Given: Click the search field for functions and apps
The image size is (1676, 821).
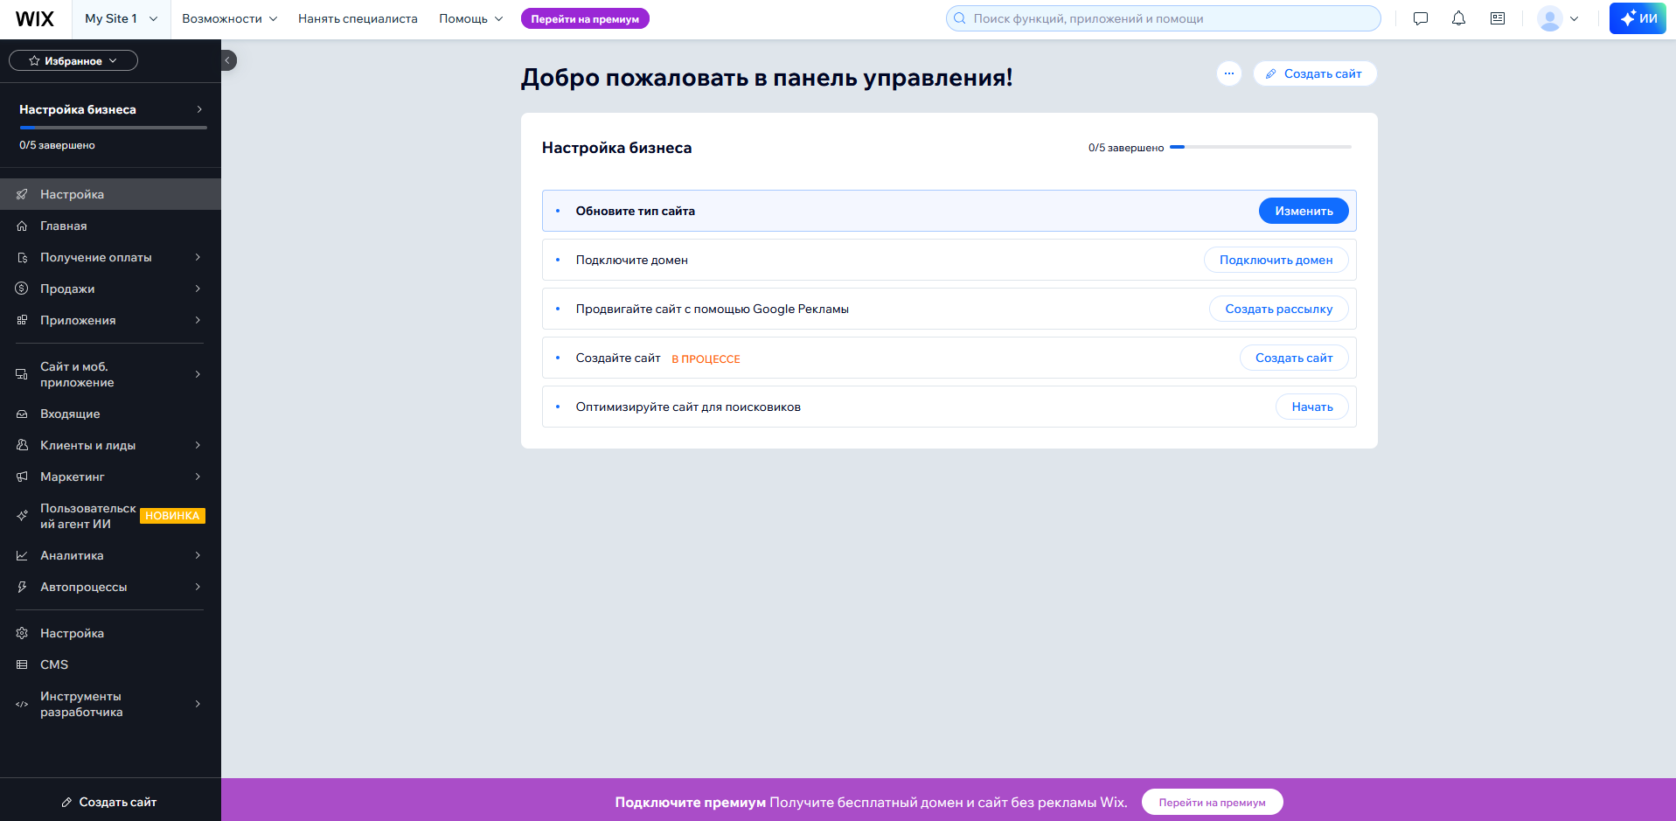Looking at the screenshot, I should [1163, 17].
